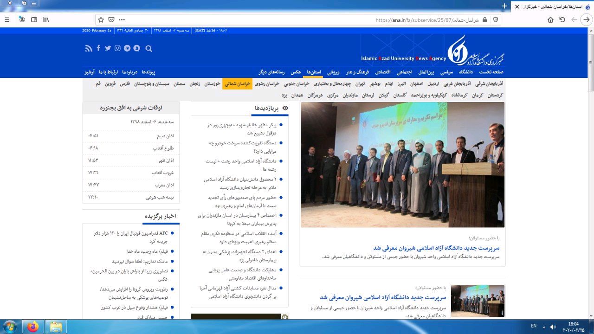
Task: Open the site's Telegram channel icon
Action: 127,48
